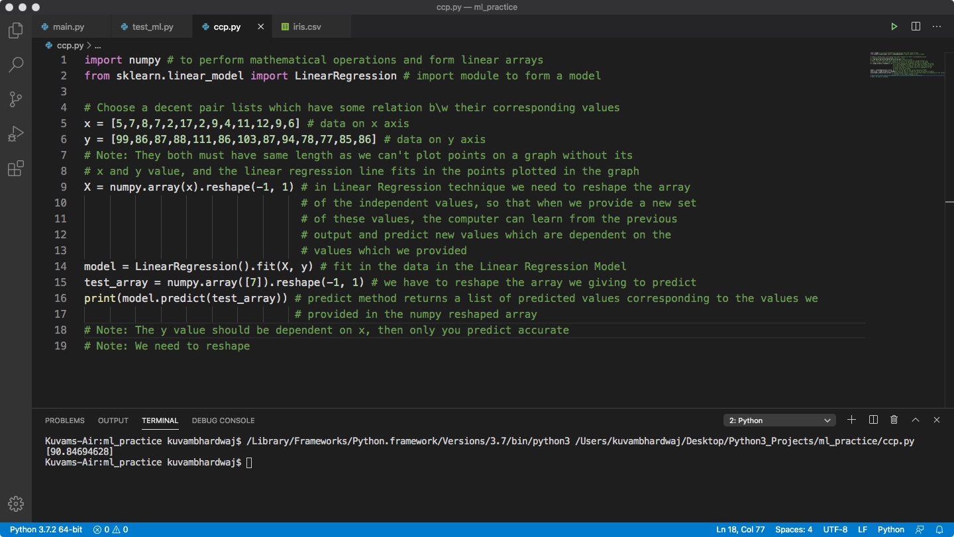Open the Search view in activity bar
954x537 pixels.
pos(15,64)
